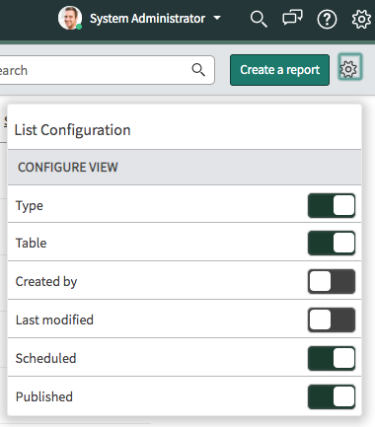The image size is (375, 427).
Task: Click the CONFIGURE VIEW section header
Action: [185, 168]
